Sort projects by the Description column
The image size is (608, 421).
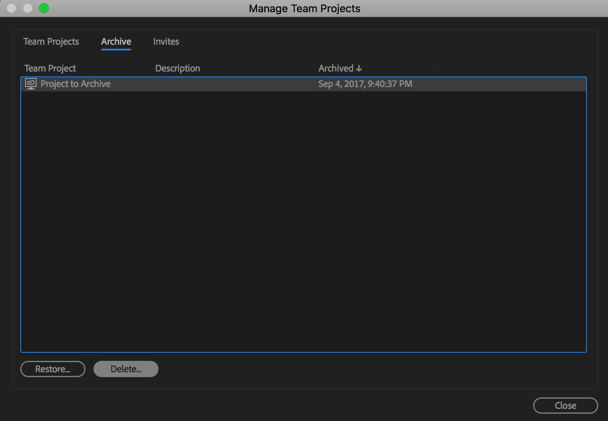177,68
